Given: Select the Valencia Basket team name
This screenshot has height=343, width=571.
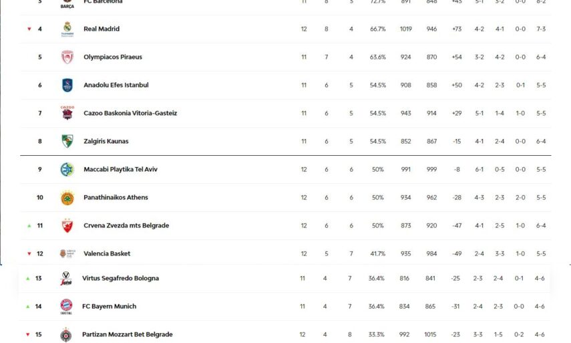Looking at the screenshot, I should pyautogui.click(x=107, y=254).
